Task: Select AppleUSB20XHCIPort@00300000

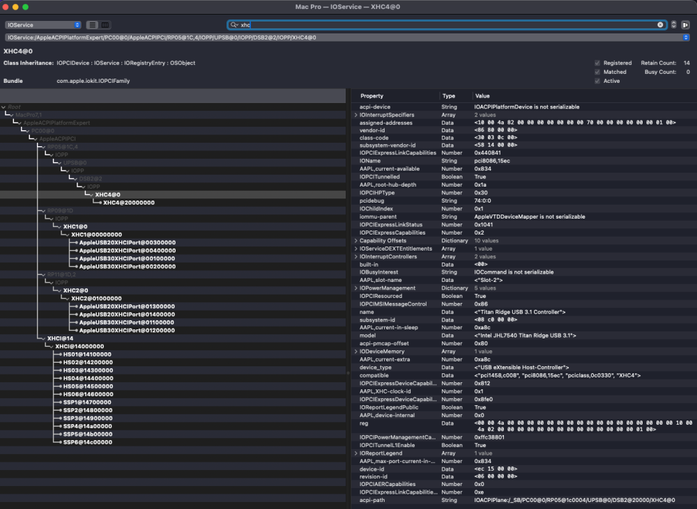Action: point(127,242)
